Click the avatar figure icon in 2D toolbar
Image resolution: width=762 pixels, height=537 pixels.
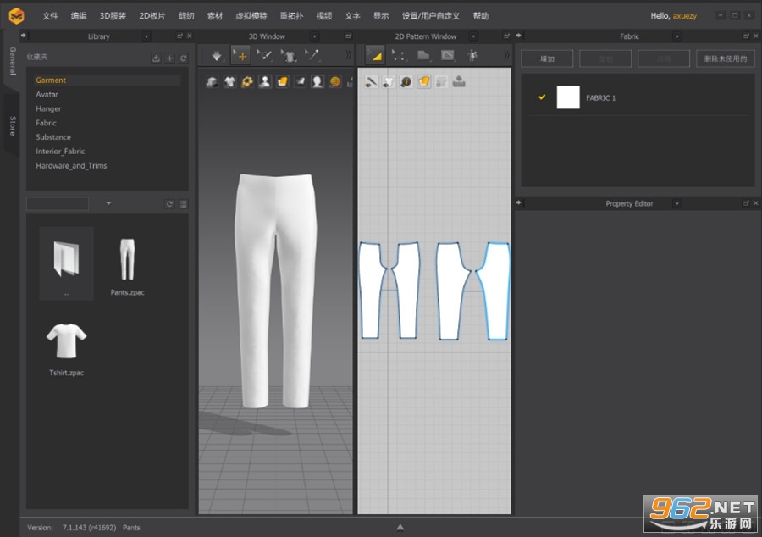(472, 55)
